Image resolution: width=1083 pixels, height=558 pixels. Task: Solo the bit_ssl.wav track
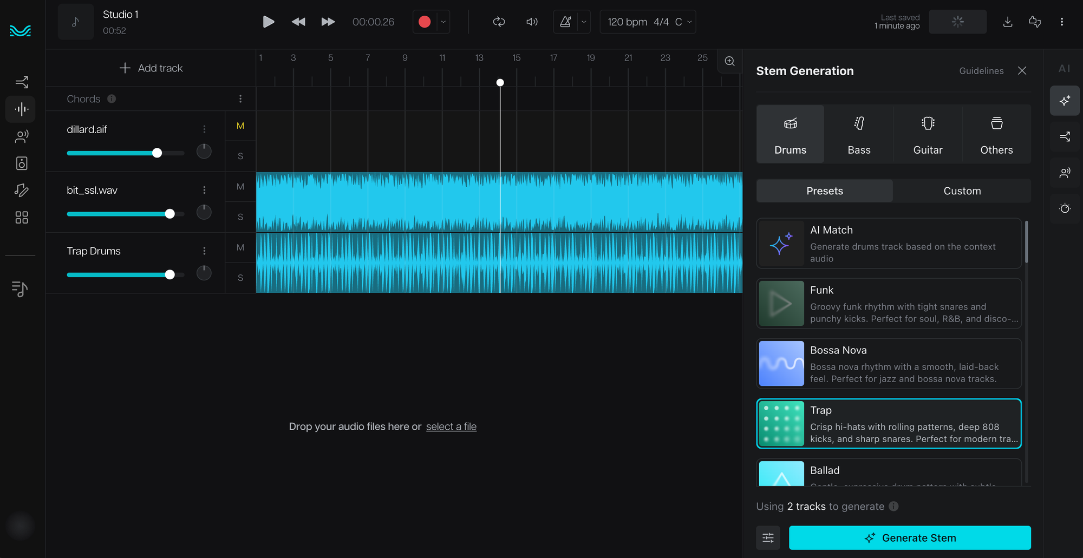click(240, 217)
